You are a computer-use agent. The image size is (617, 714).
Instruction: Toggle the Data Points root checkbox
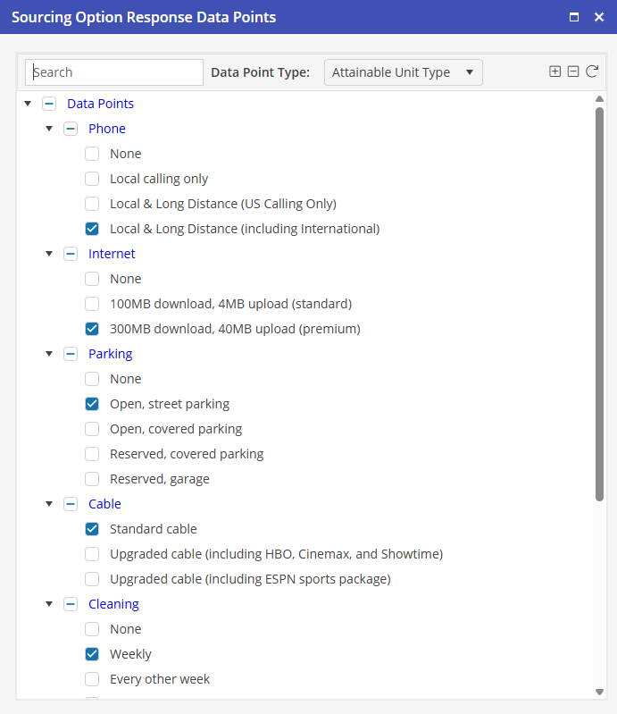tap(49, 104)
